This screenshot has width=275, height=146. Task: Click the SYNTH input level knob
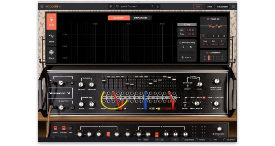pyautogui.click(x=61, y=107)
